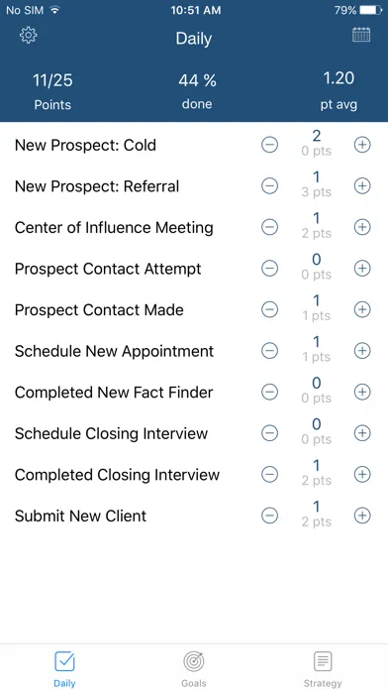The width and height of the screenshot is (388, 690).
Task: Tap the 11/25 Points summary
Action: coord(52,91)
